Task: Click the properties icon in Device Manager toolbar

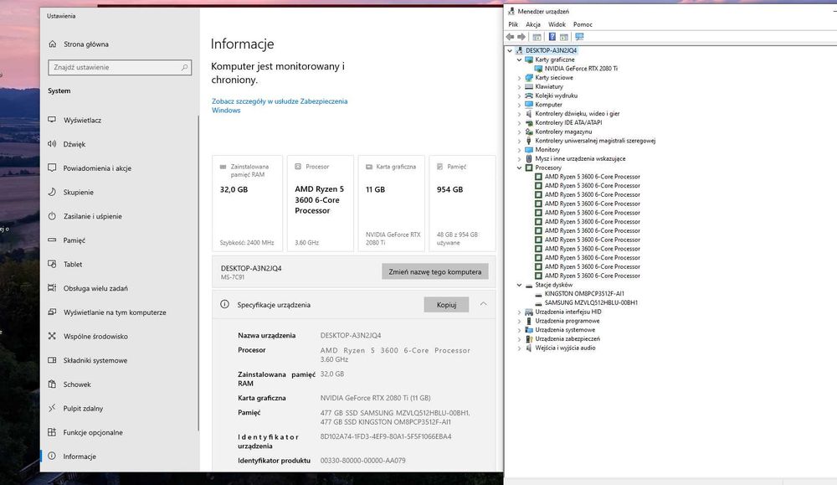Action: tap(537, 37)
